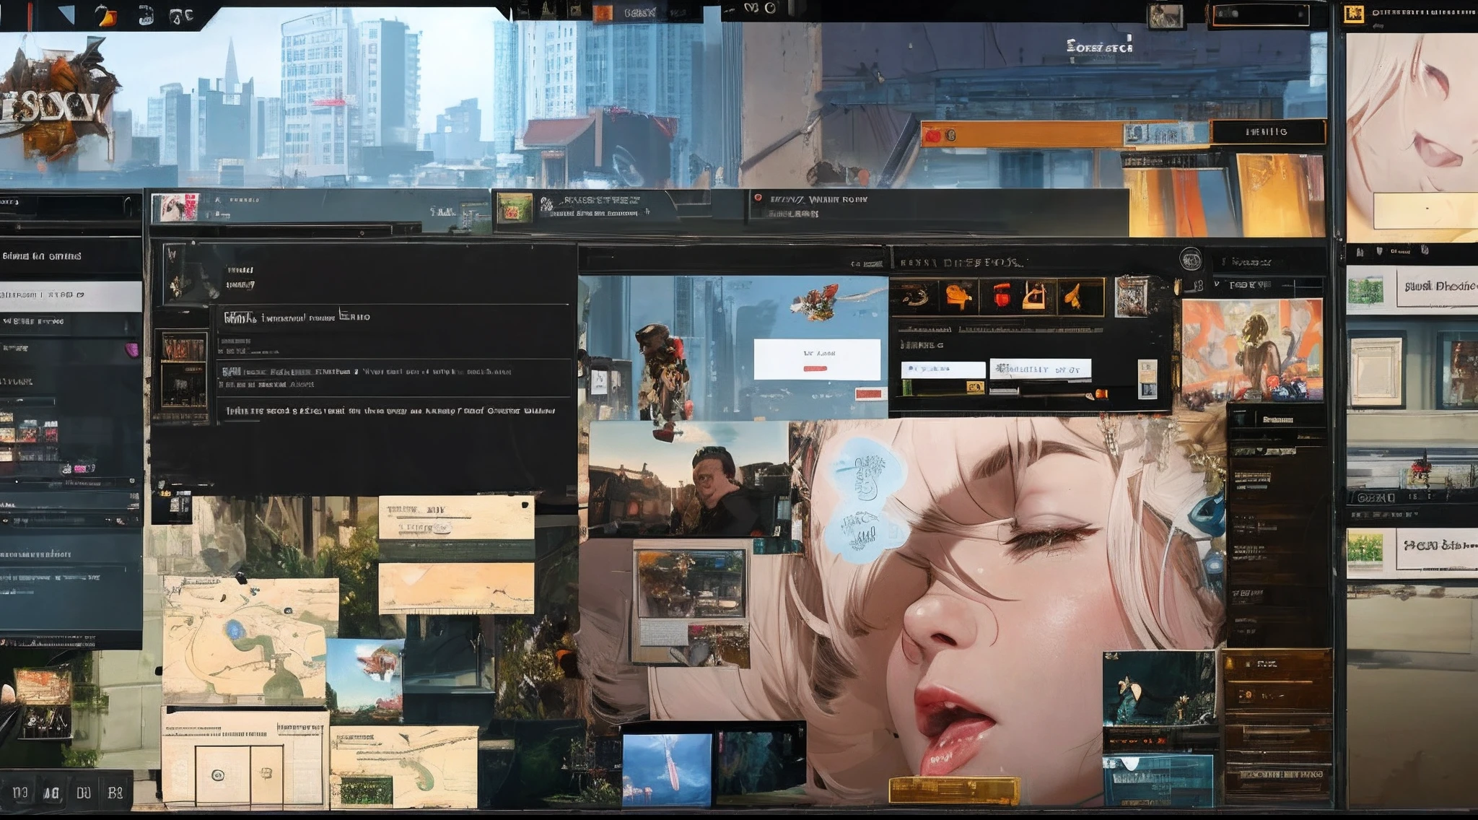Click the red button inside the white dialog
Image resolution: width=1478 pixels, height=820 pixels.
pyautogui.click(x=815, y=369)
